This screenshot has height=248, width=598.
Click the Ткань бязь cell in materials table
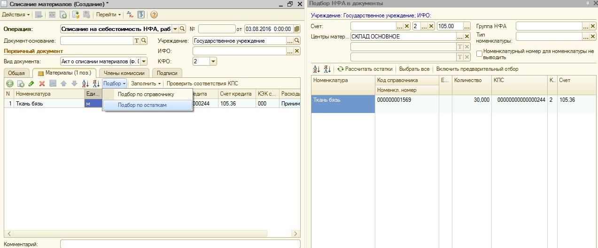pos(49,104)
